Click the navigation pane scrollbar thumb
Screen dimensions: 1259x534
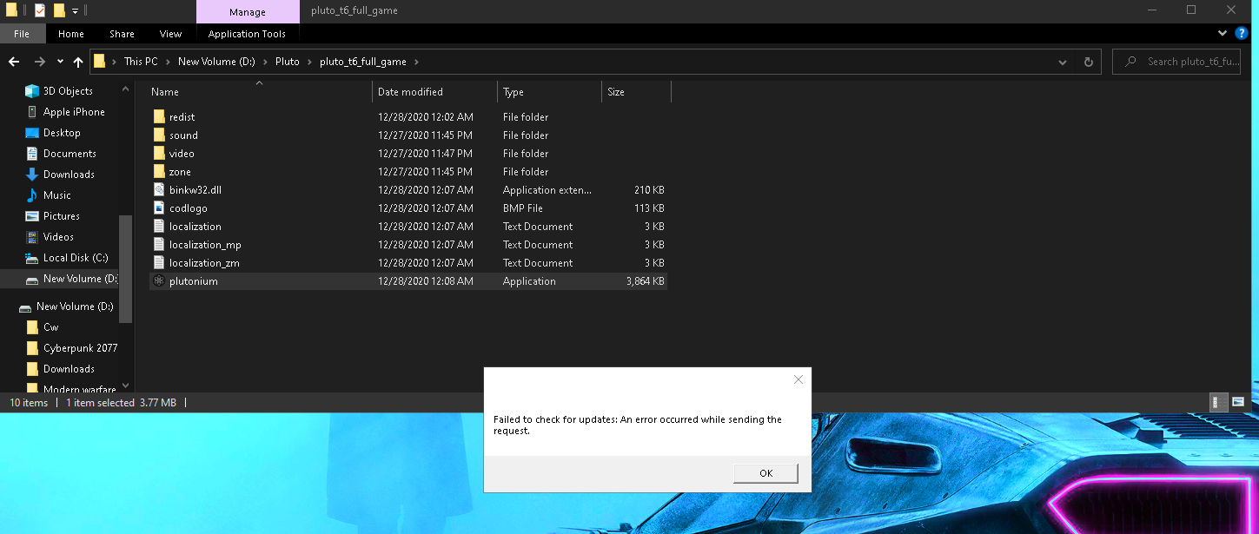coord(125,269)
